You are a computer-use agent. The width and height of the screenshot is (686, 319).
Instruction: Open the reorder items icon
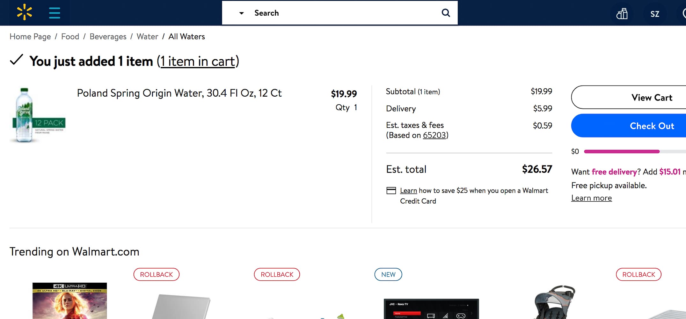[622, 14]
